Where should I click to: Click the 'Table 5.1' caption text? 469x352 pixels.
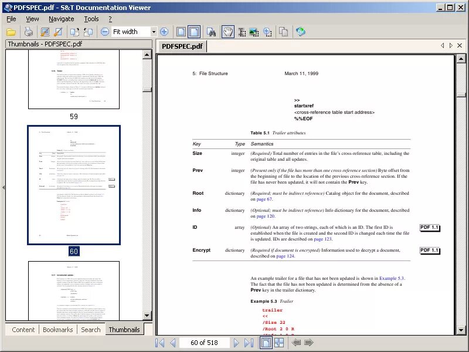260,133
